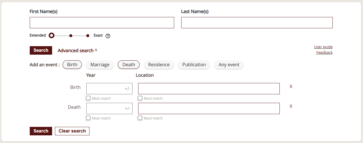363x143 pixels.
Task: Check Must match under Birth location
Action: pos(140,98)
